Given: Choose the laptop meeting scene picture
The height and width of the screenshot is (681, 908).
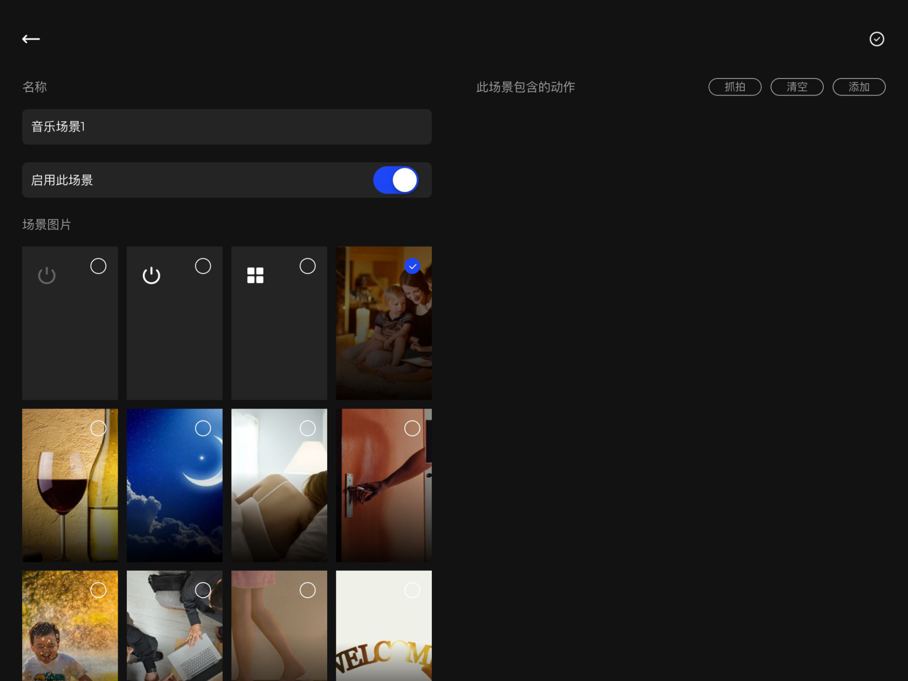Looking at the screenshot, I should tap(175, 626).
